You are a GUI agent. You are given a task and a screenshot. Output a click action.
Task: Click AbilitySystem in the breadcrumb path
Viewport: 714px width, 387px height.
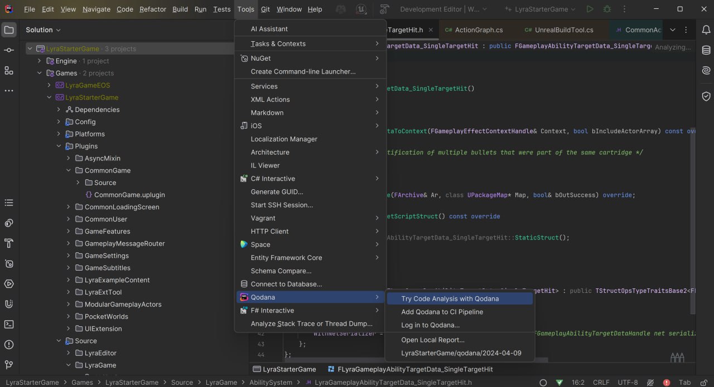pos(271,383)
